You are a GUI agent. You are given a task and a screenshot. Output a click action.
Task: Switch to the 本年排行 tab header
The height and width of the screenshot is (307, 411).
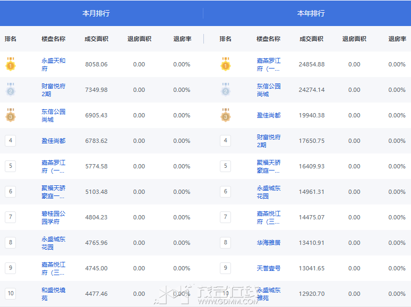point(311,13)
